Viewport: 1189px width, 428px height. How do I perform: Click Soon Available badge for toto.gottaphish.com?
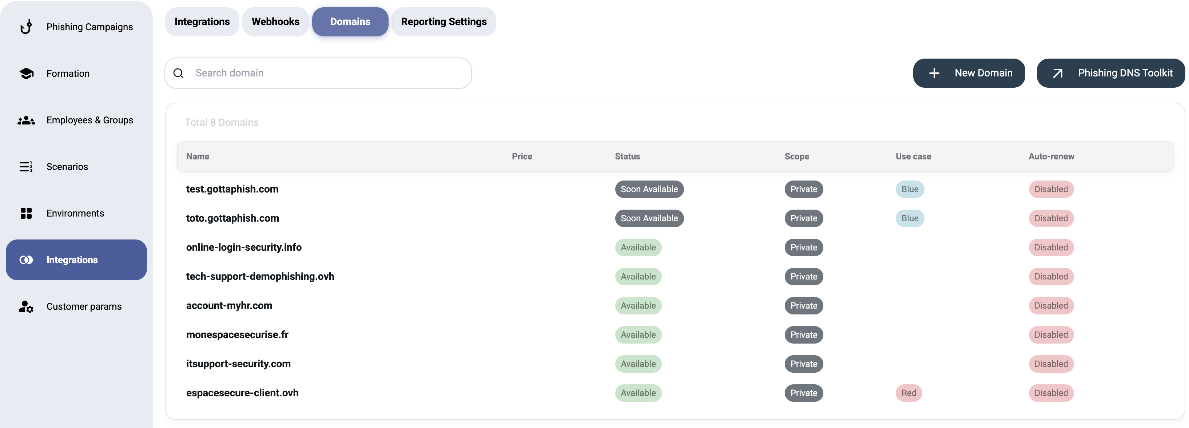(649, 218)
